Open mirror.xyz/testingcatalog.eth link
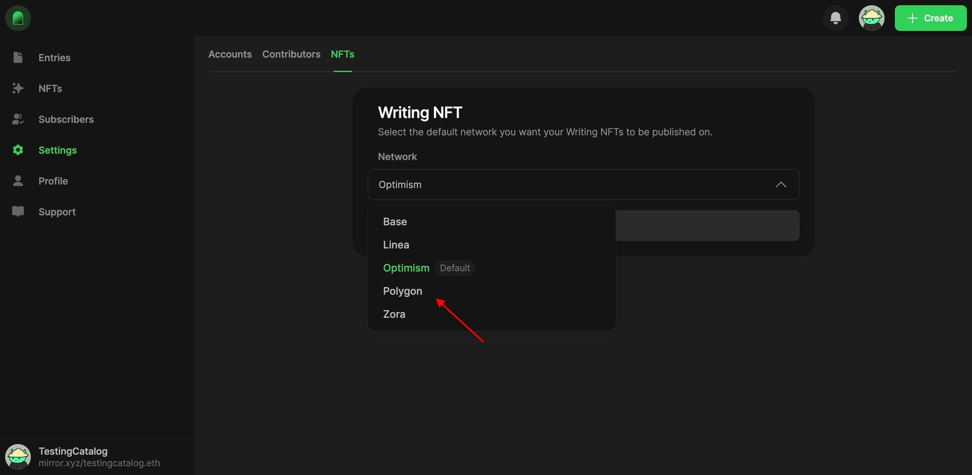The height and width of the screenshot is (475, 972). (99, 463)
